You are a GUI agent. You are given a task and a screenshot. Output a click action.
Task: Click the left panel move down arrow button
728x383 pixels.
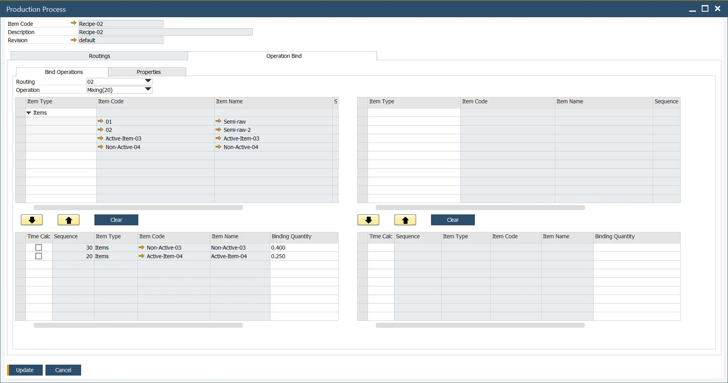(x=32, y=220)
